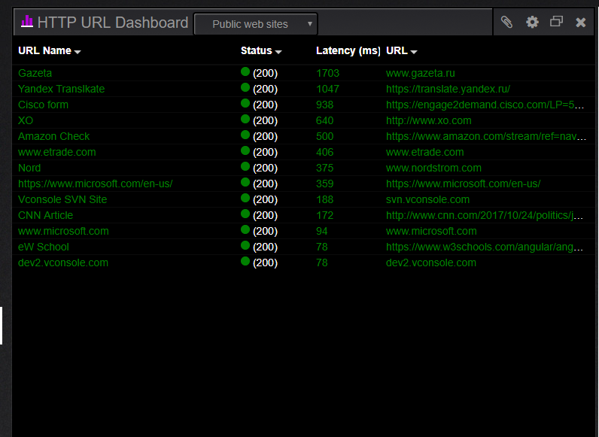Viewport: 599px width, 437px height.
Task: Click the green status dot for XO
Action: 245,119
